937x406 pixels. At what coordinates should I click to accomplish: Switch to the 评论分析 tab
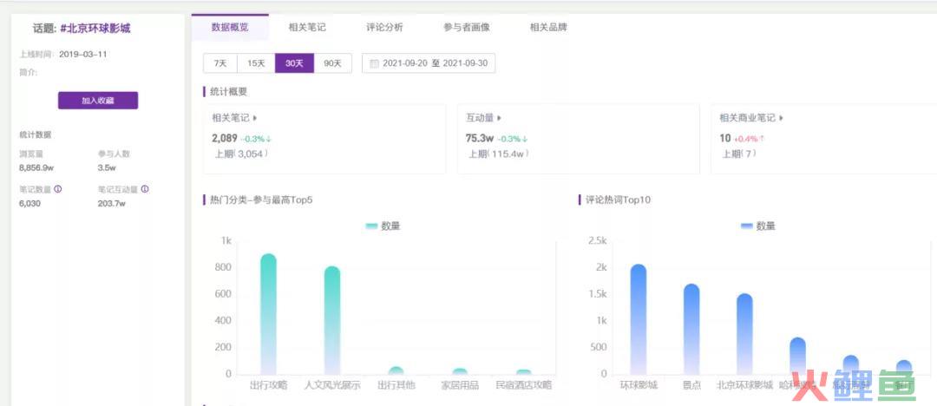(384, 28)
